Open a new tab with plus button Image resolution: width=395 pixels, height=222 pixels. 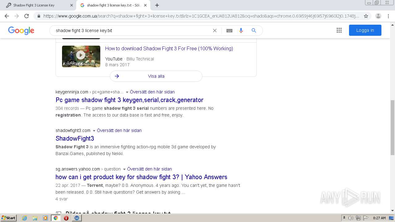157,5
